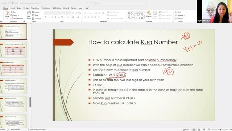Apply text Shadow formatting

click(x=55, y=17)
